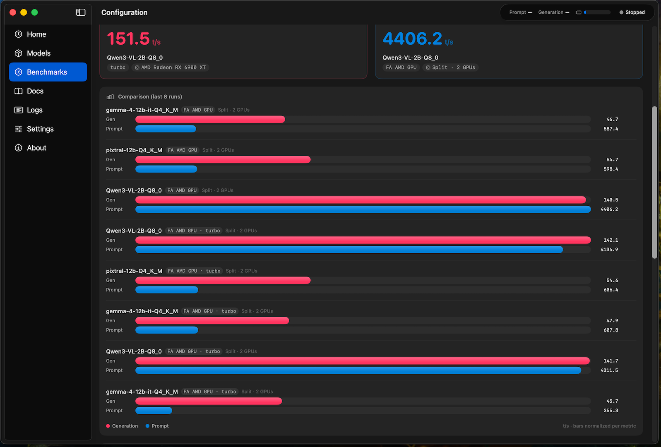Click Configuration window title

(124, 12)
